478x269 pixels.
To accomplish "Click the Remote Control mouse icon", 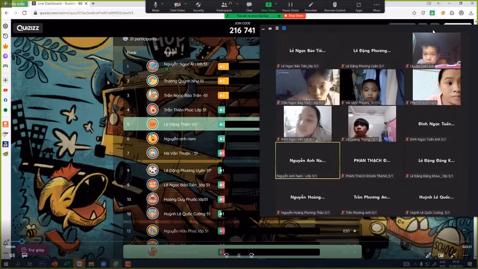I will coord(335,5).
